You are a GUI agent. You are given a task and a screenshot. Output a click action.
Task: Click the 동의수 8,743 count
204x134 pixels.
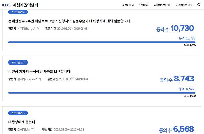coord(177,79)
